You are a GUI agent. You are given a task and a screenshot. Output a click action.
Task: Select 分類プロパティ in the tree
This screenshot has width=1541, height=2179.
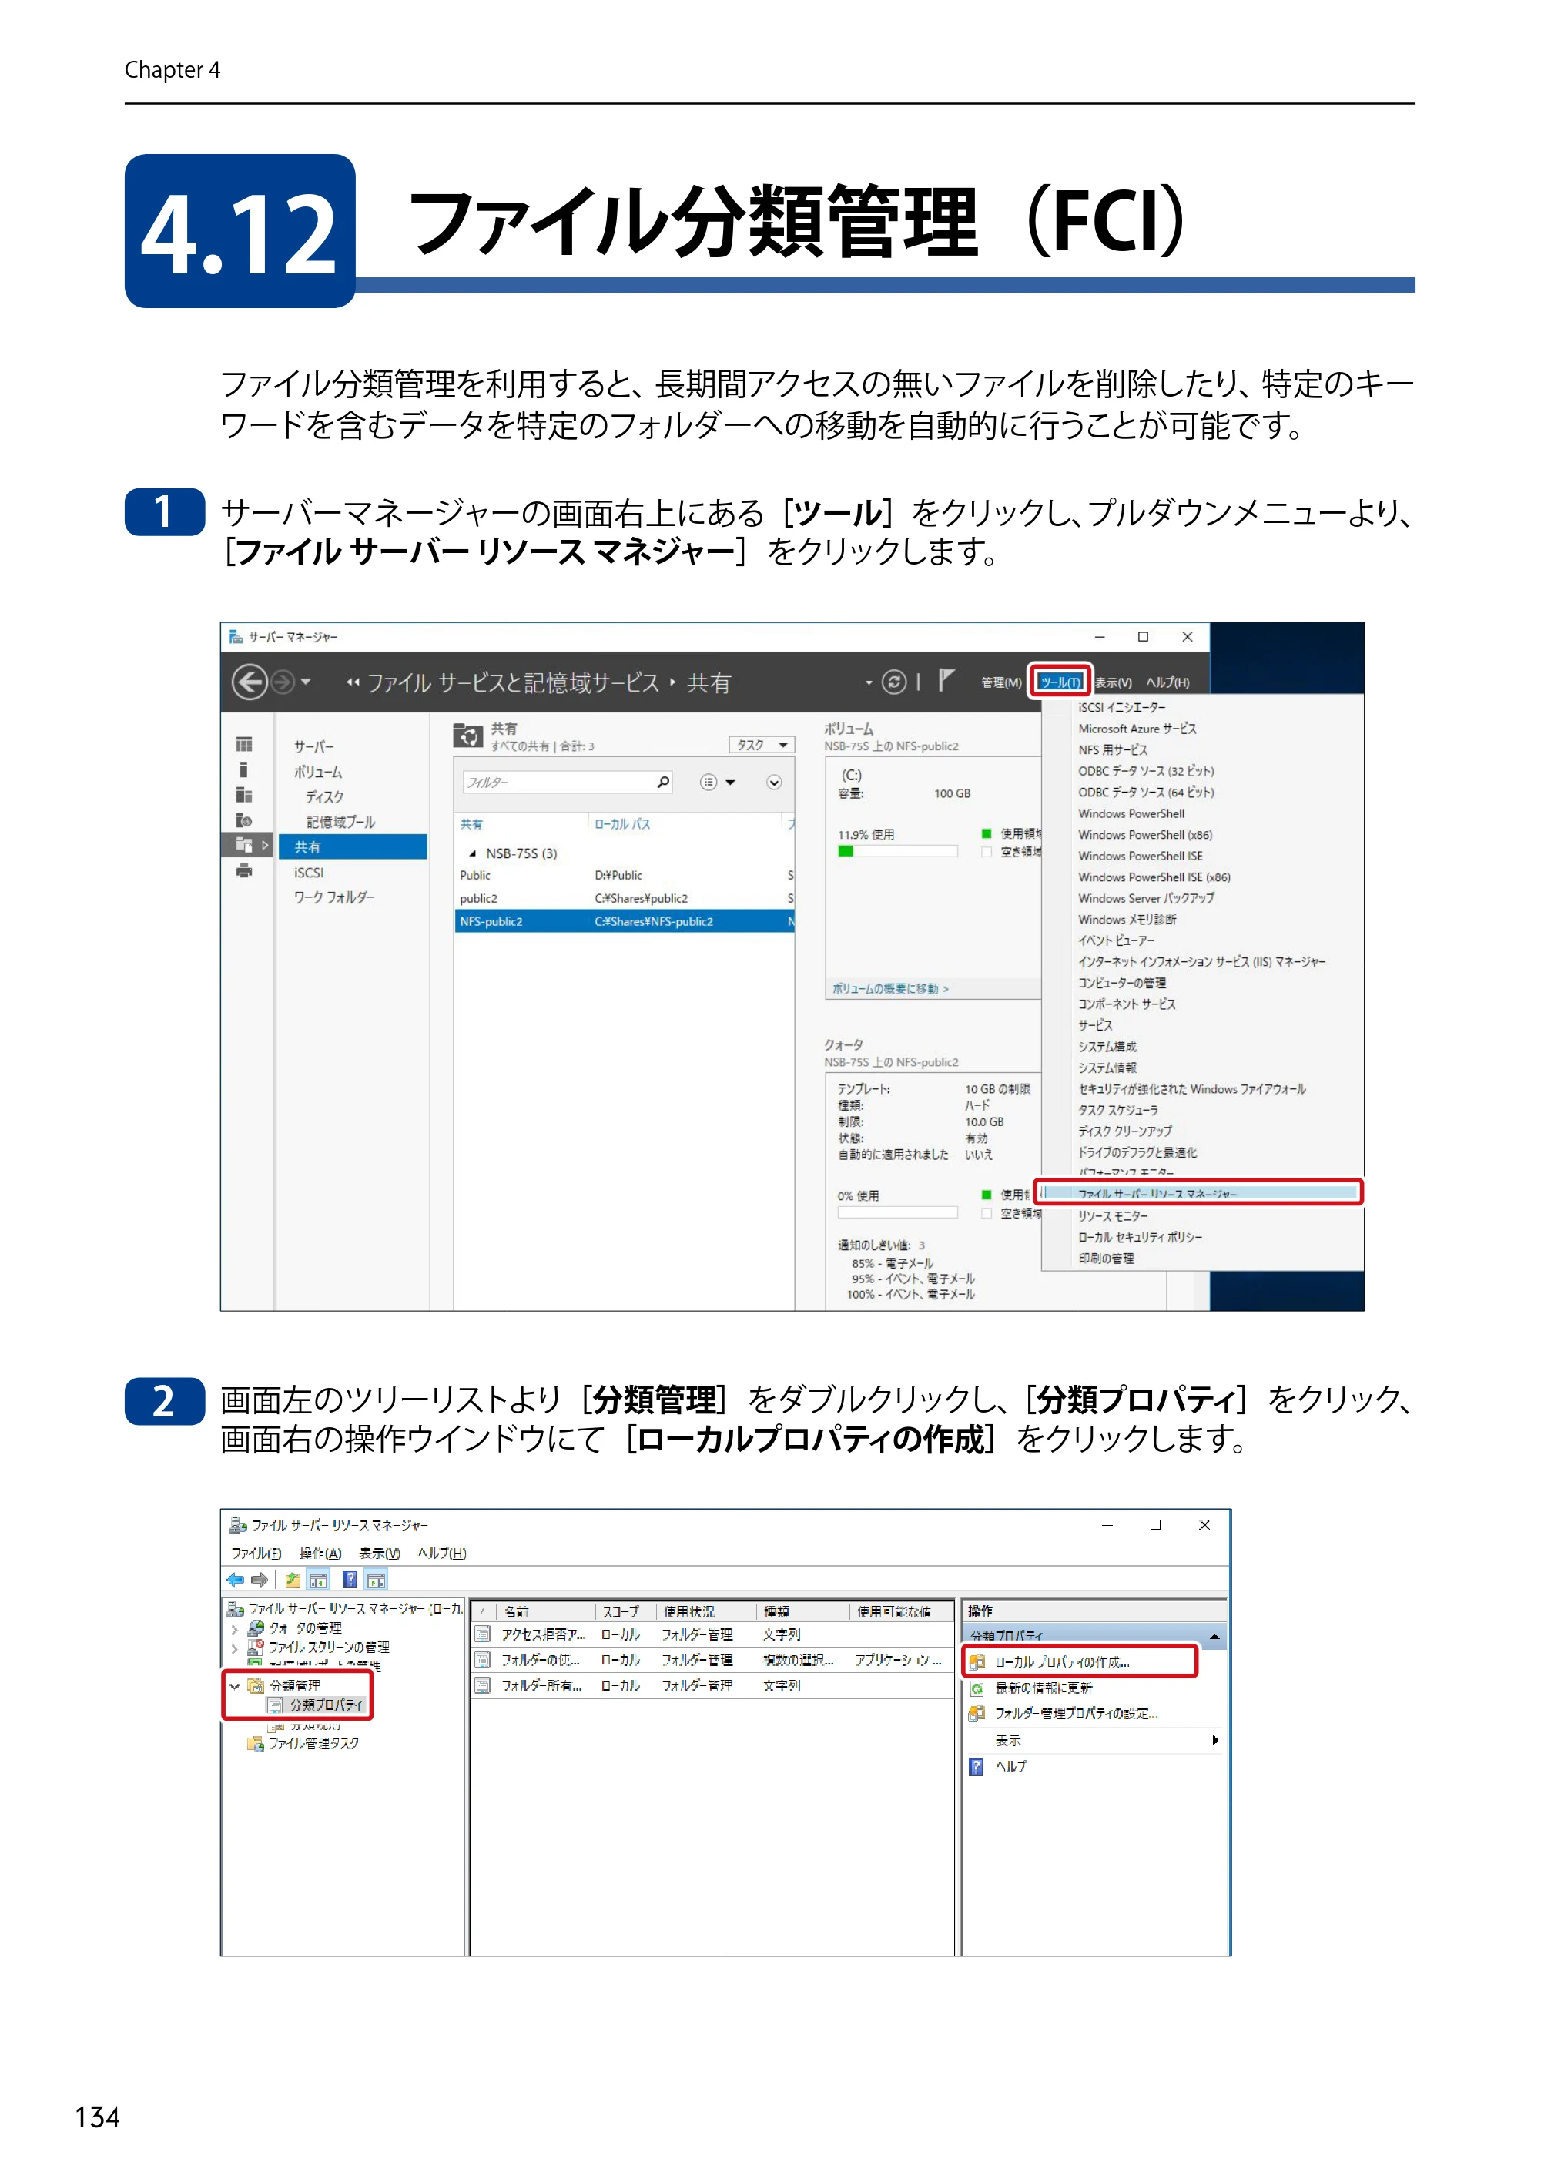(326, 1705)
